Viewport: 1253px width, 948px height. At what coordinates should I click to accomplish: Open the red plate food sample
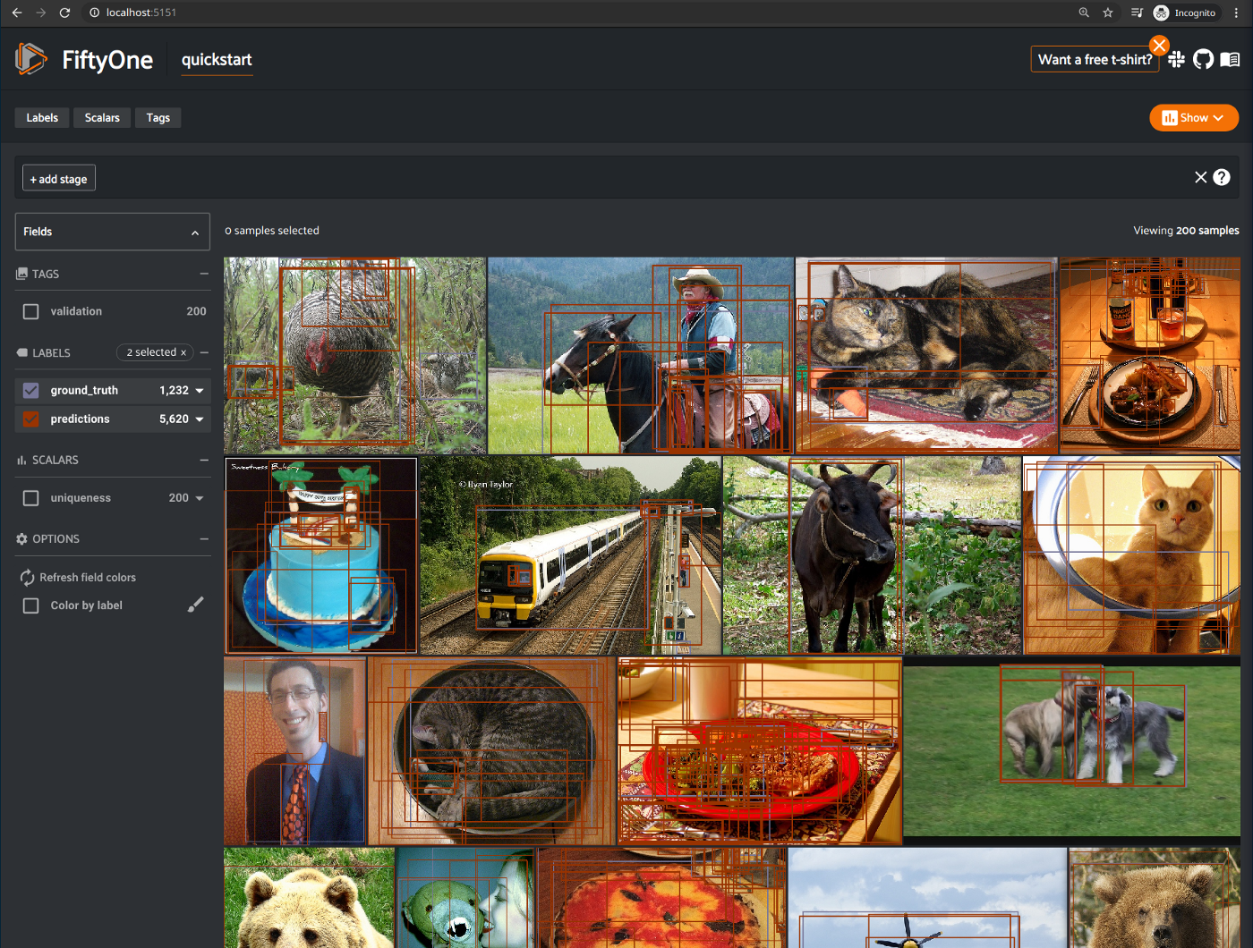tap(760, 751)
